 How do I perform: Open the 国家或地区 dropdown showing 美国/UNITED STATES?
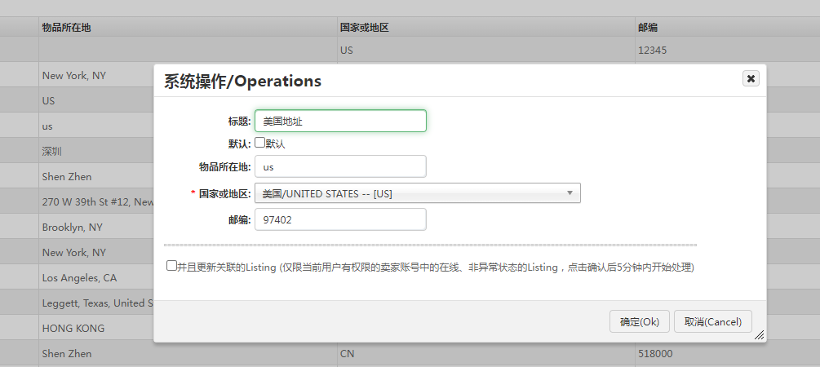pyautogui.click(x=417, y=193)
